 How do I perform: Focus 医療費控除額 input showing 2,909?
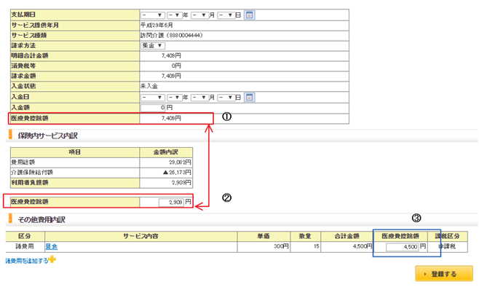(x=171, y=202)
